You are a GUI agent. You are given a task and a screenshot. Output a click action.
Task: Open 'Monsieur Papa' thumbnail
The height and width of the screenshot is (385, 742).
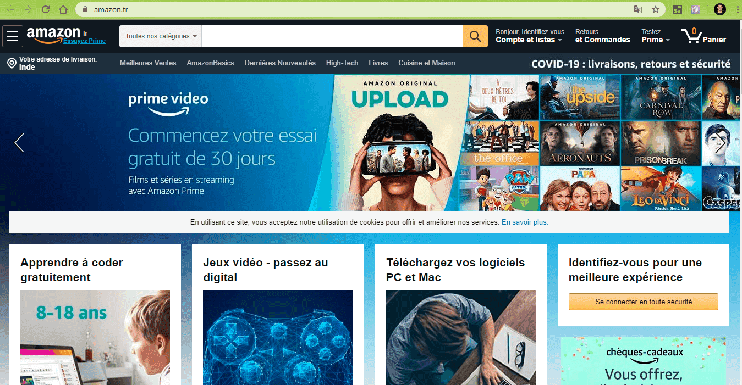click(x=580, y=189)
